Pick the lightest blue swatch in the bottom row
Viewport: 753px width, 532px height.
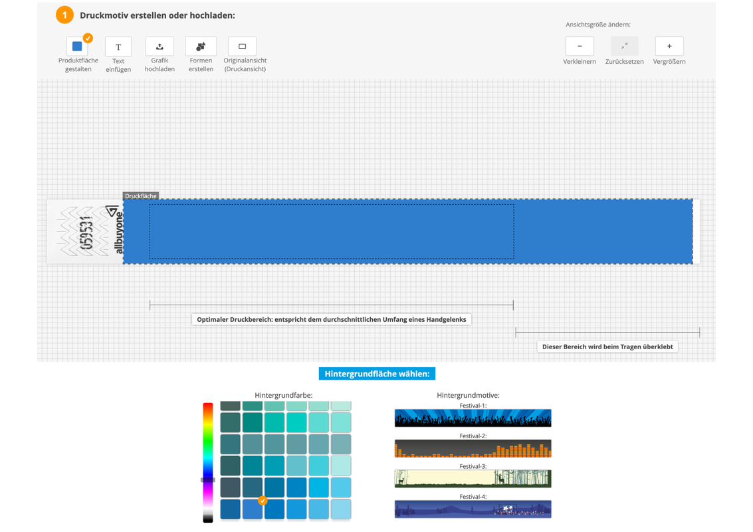pyautogui.click(x=340, y=509)
